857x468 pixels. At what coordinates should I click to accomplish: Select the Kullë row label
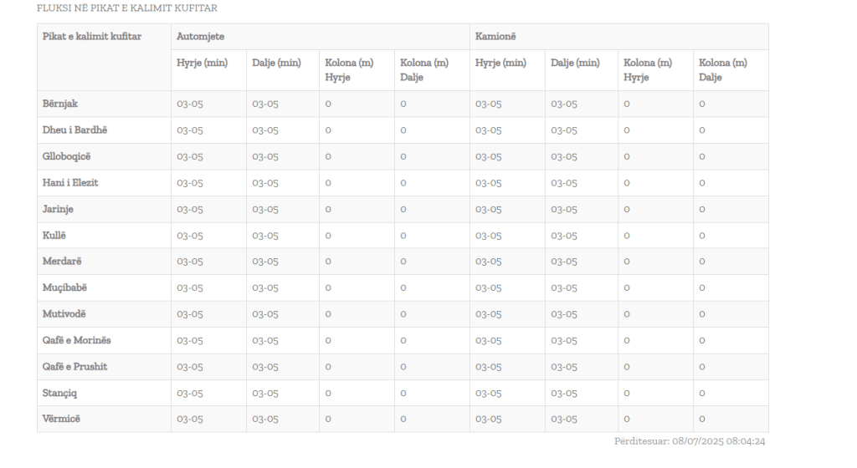[x=54, y=235]
